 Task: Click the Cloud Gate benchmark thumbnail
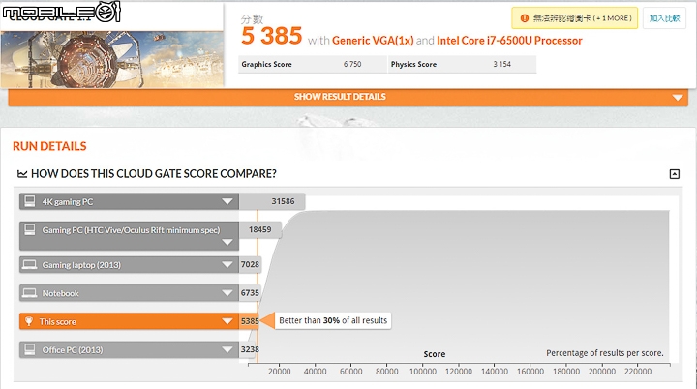click(x=112, y=58)
